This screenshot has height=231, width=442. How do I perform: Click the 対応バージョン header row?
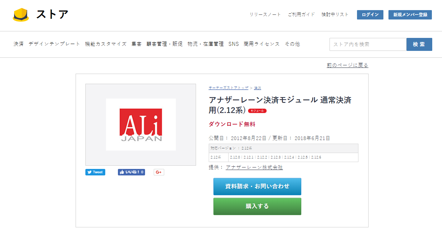click(x=284, y=148)
